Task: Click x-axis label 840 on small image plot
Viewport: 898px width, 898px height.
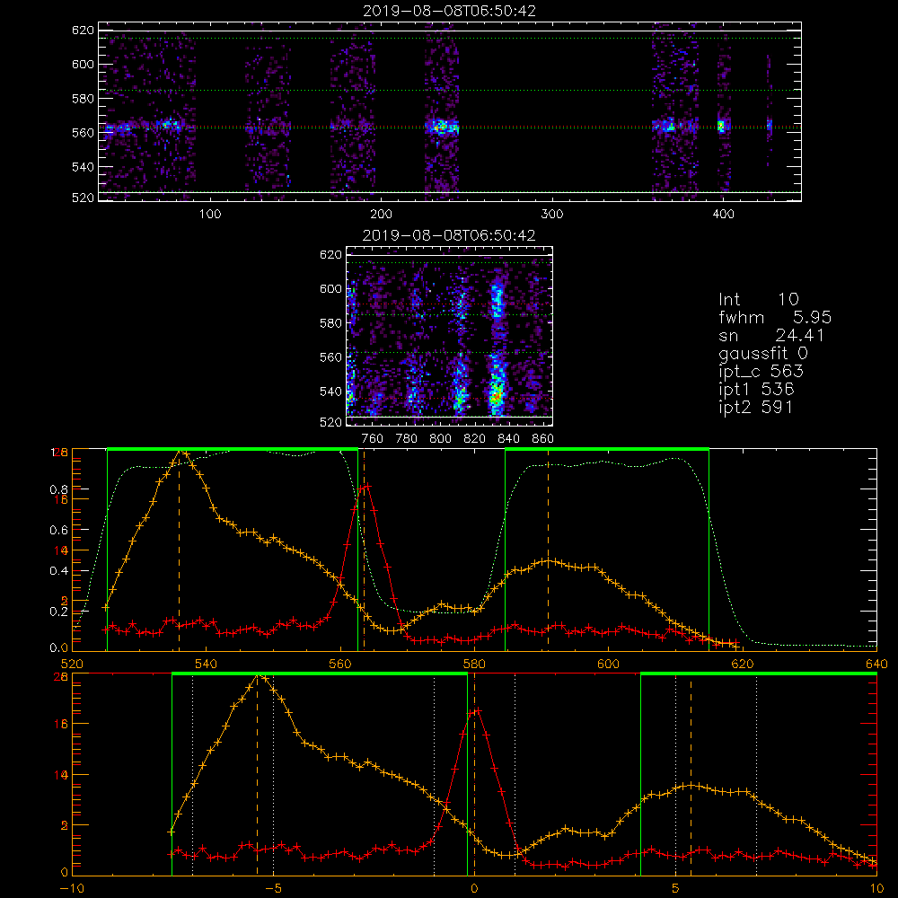Action: click(x=508, y=439)
